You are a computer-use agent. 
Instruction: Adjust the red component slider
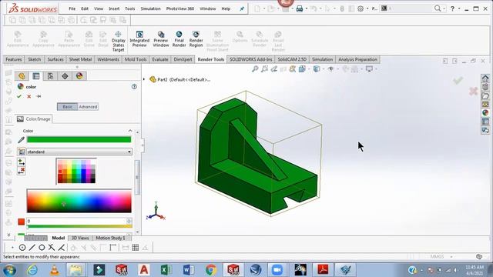pyautogui.click(x=79, y=226)
